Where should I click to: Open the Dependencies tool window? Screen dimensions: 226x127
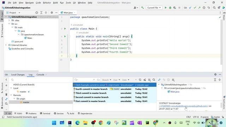coord(85,114)
